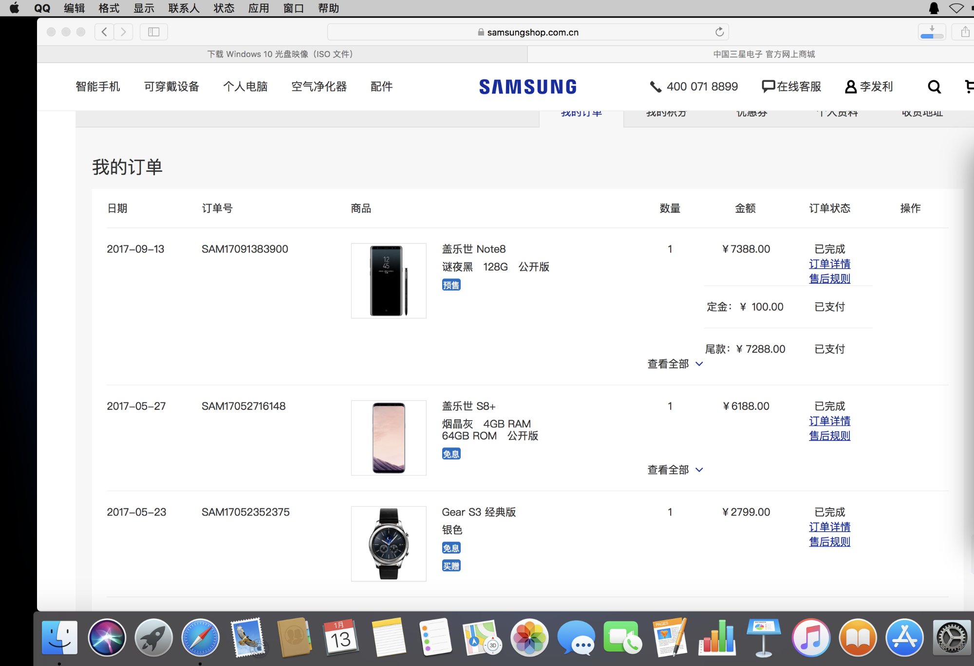Click the Gear S3 watch thumbnail
Viewport: 974px width, 666px height.
[389, 544]
